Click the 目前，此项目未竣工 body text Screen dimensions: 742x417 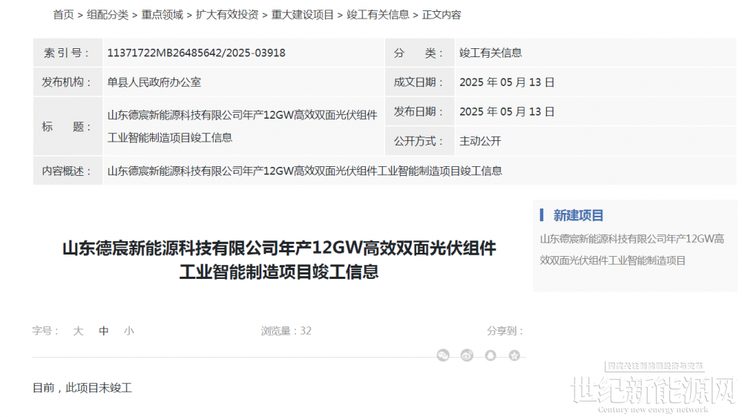point(82,388)
